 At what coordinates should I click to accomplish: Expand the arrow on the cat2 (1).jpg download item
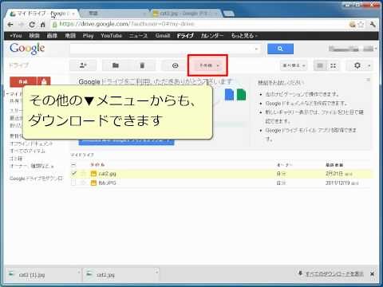coord(79,272)
